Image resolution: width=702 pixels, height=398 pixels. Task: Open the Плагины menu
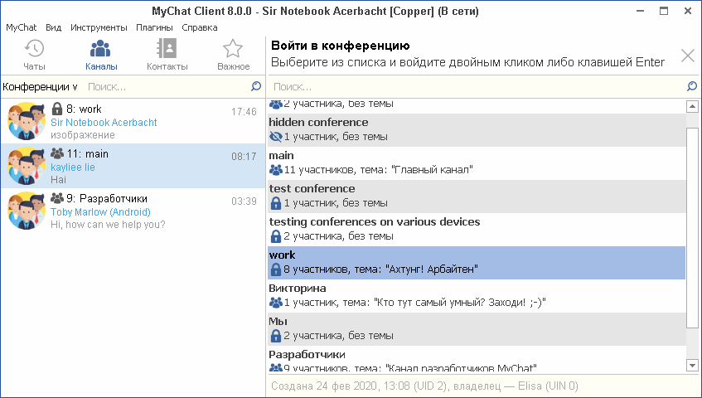[154, 27]
